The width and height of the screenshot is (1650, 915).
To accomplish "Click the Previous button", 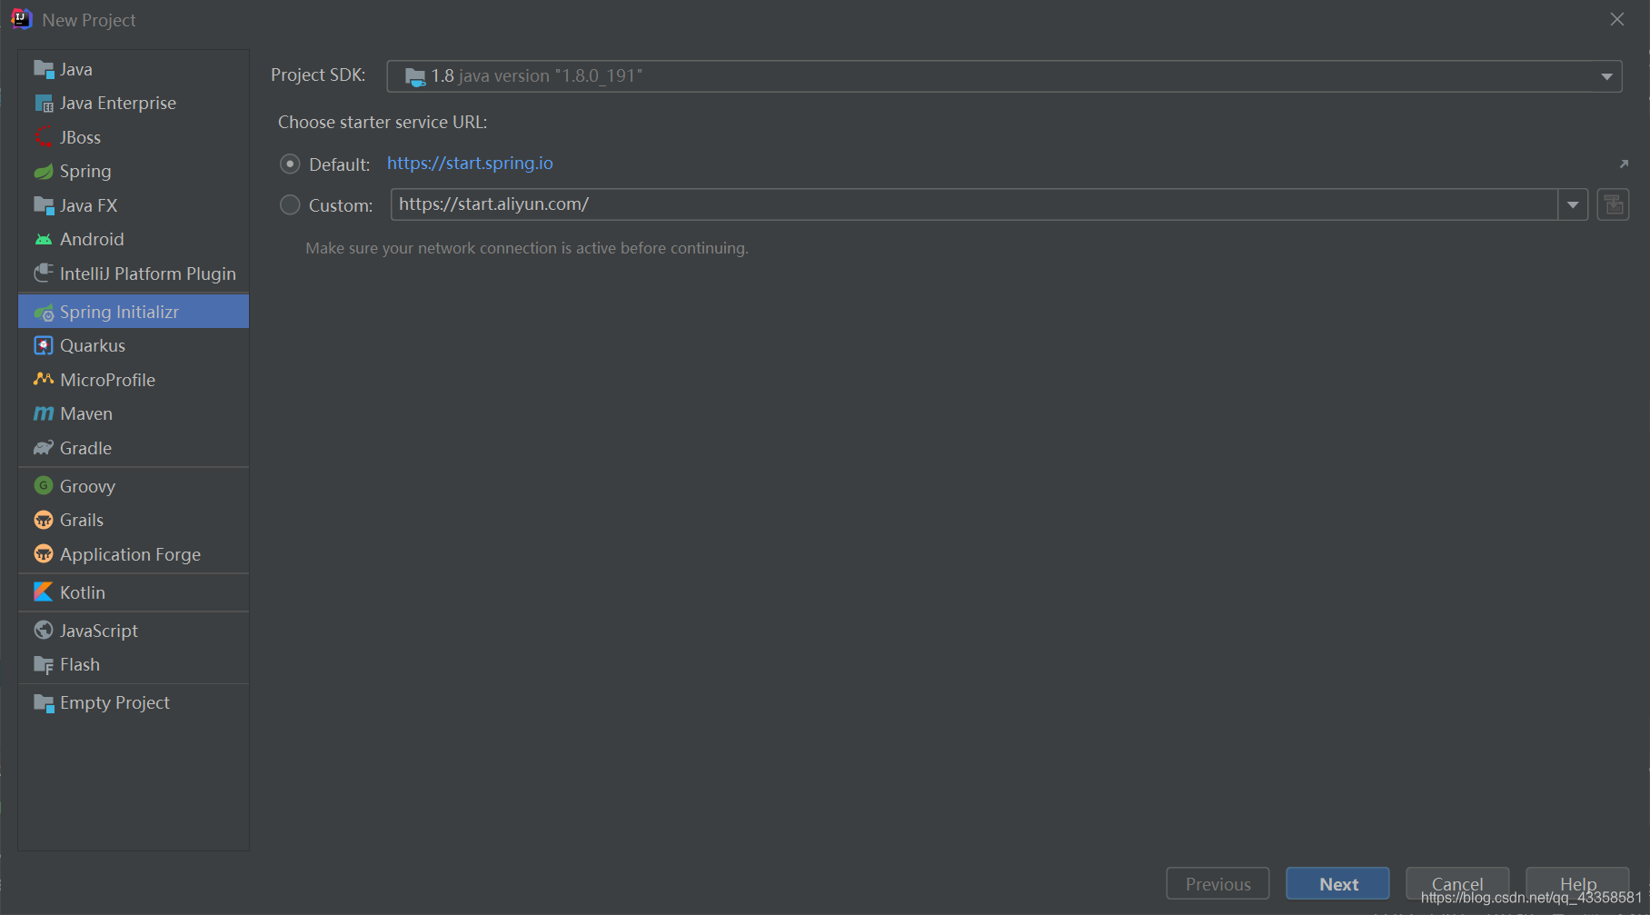I will [1218, 883].
